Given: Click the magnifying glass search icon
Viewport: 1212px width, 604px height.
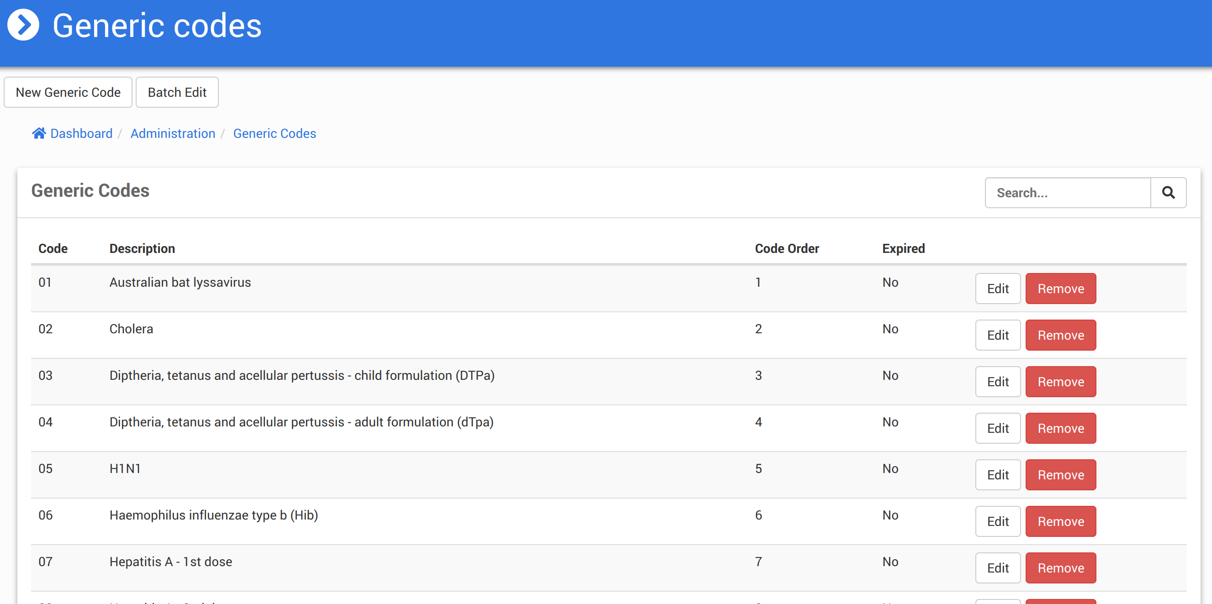Looking at the screenshot, I should [x=1168, y=193].
